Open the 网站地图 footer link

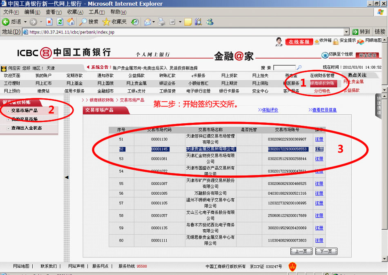[21, 266]
